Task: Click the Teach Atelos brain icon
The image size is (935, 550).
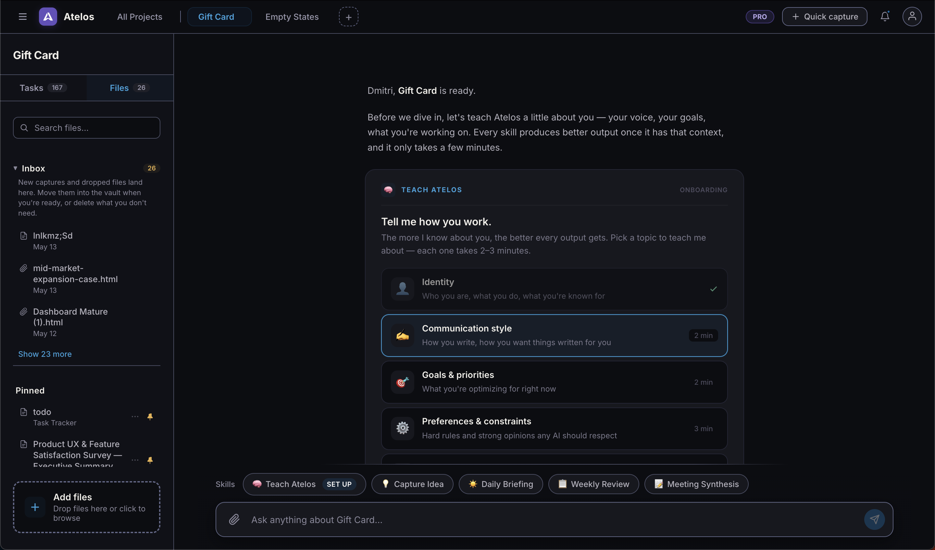Action: 388,190
